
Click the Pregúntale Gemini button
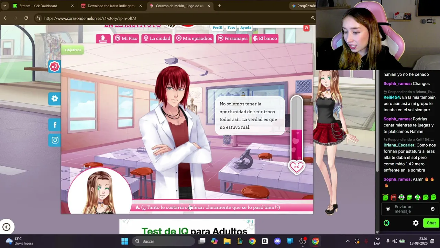click(304, 6)
